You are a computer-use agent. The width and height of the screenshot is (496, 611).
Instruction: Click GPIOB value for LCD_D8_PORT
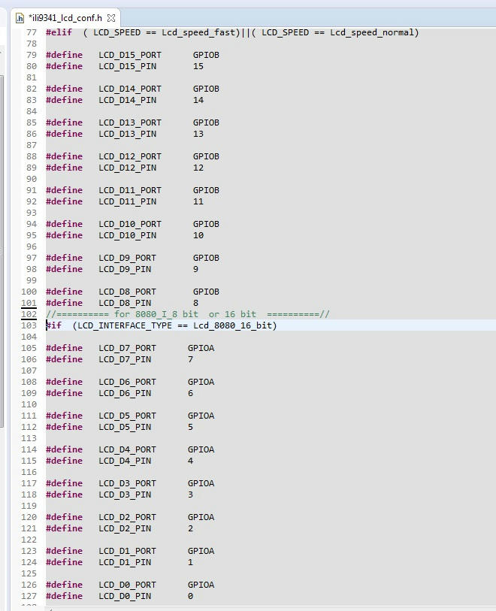[x=206, y=292]
